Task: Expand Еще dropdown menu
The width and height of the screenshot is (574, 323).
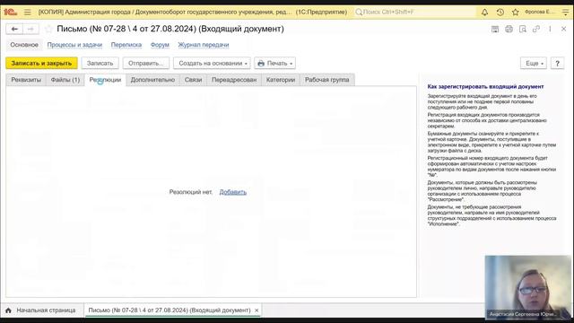Action: tap(534, 63)
